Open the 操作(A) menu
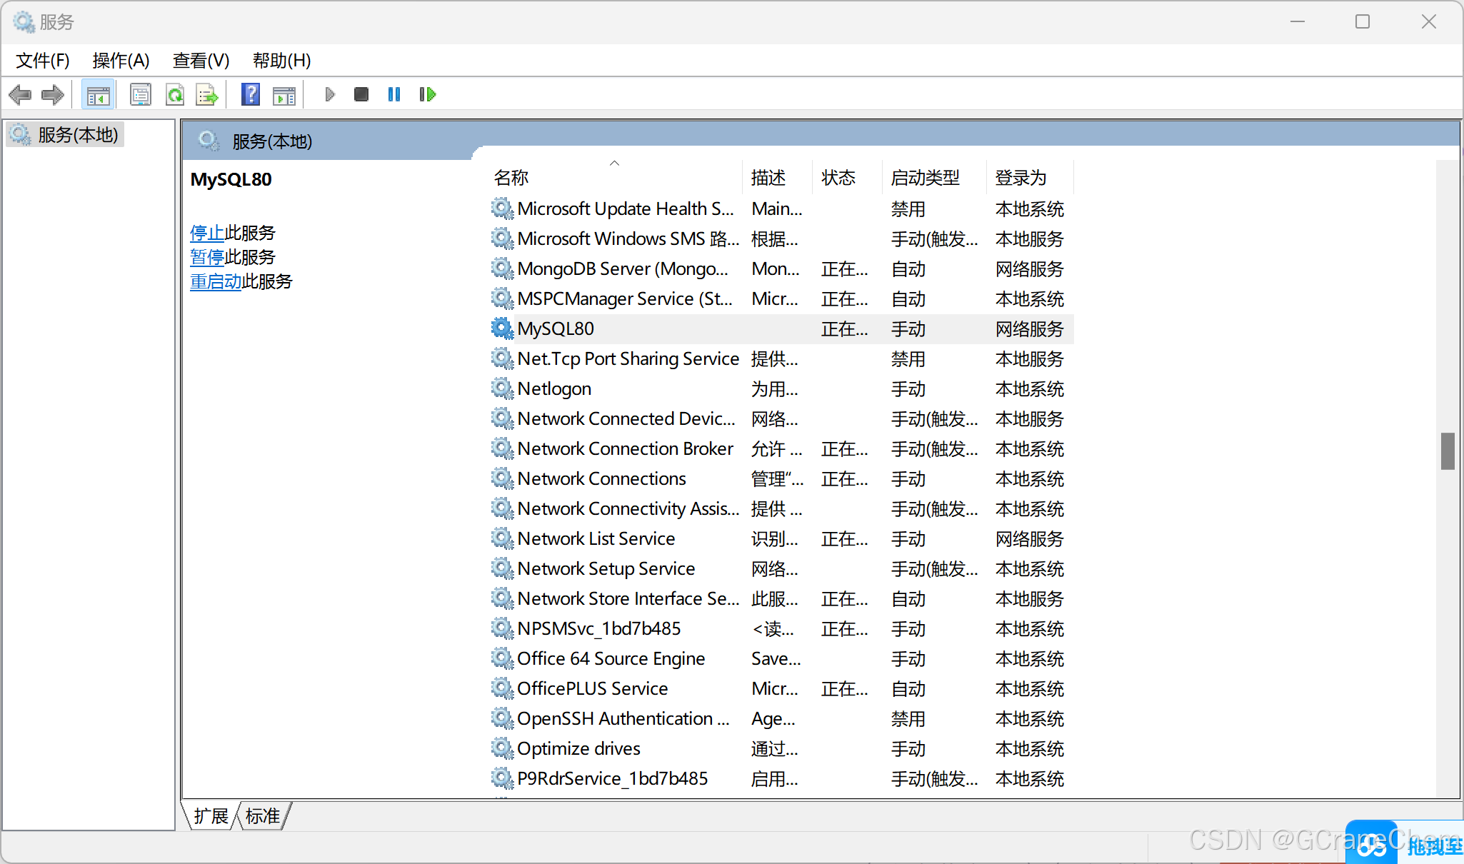This screenshot has width=1464, height=864. [x=121, y=61]
